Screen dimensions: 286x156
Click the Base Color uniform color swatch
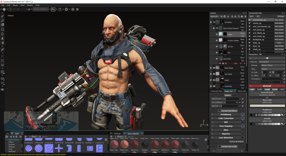click(x=267, y=106)
